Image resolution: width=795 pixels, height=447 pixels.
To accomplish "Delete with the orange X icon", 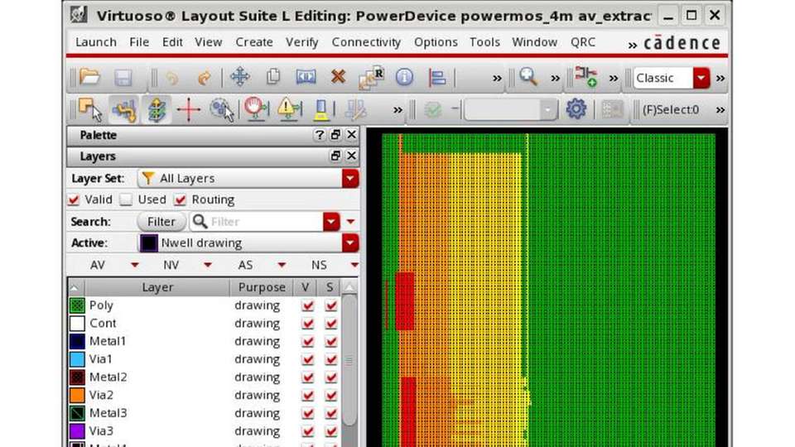I will click(x=338, y=77).
